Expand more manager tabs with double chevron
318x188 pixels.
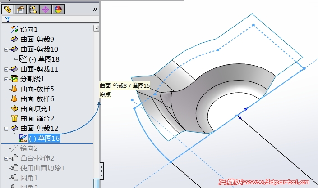coord(95,9)
